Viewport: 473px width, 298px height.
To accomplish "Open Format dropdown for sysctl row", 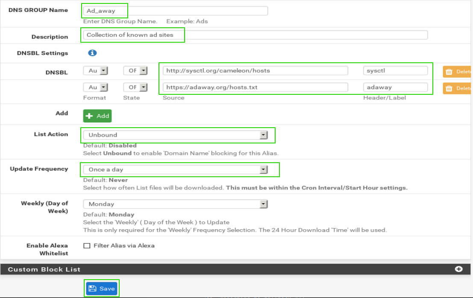I will [x=95, y=71].
